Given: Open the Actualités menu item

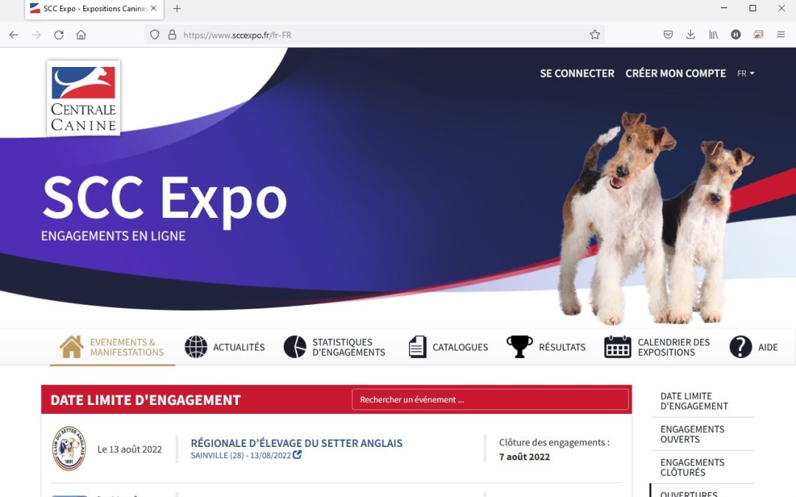Looking at the screenshot, I should 239,348.
